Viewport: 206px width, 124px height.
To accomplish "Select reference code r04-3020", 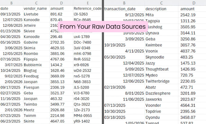I will point(87,99).
